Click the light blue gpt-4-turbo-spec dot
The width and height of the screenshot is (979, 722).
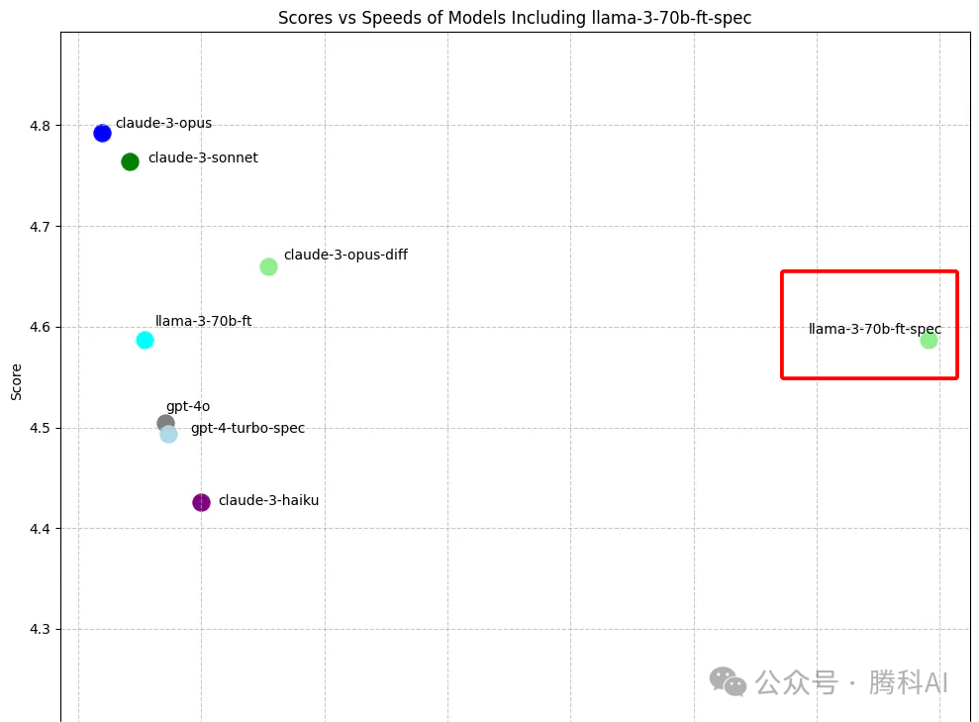coord(169,434)
